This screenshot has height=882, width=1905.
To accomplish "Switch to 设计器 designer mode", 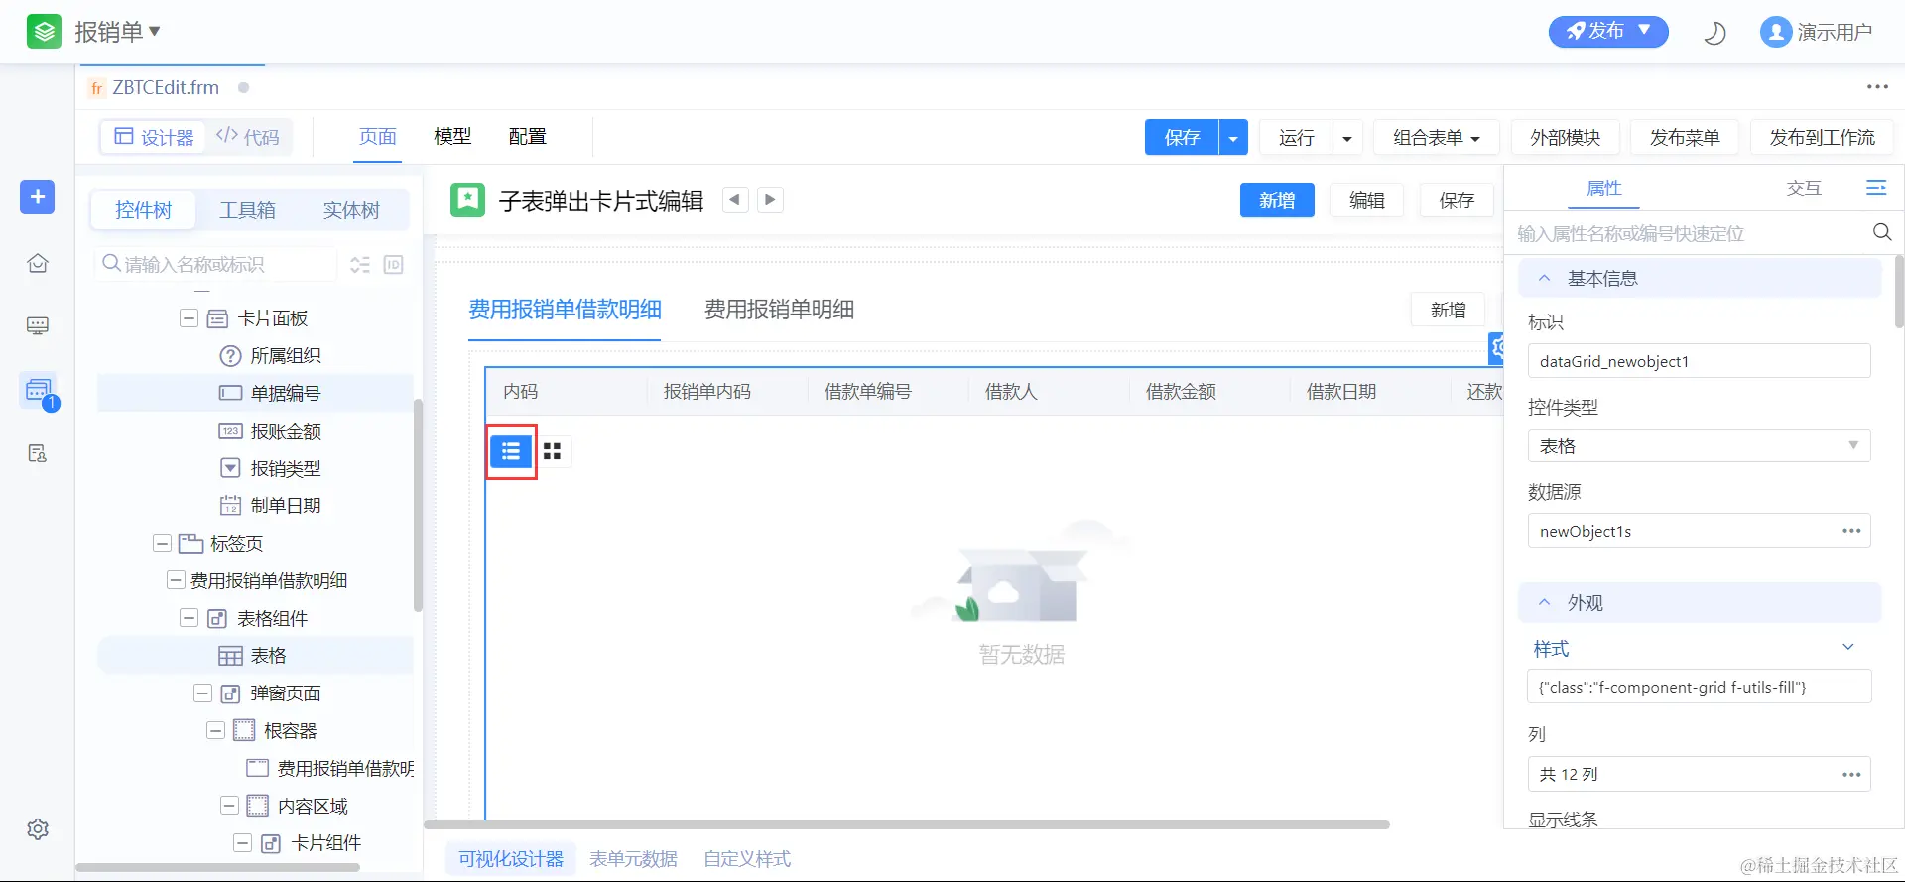I will pyautogui.click(x=154, y=137).
